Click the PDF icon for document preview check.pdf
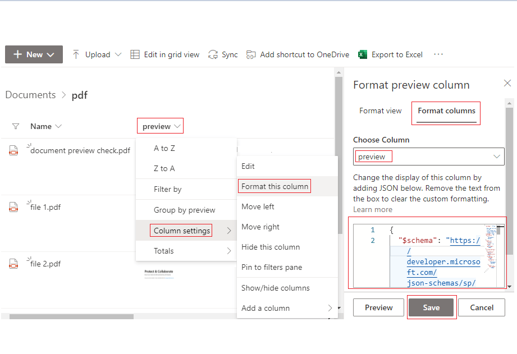Image resolution: width=517 pixels, height=354 pixels. (13, 150)
